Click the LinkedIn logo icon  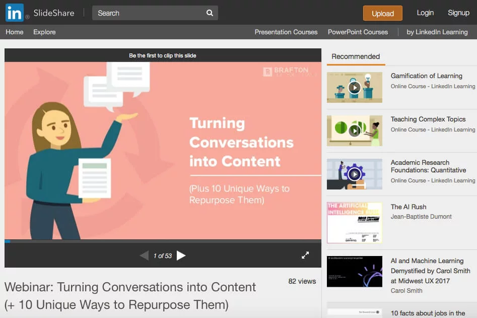click(15, 13)
